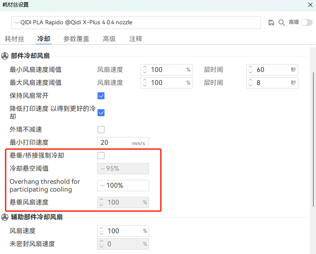Open the Overhang threshold 100% dropdown
This screenshot has height=254, width=316.
click(x=123, y=186)
